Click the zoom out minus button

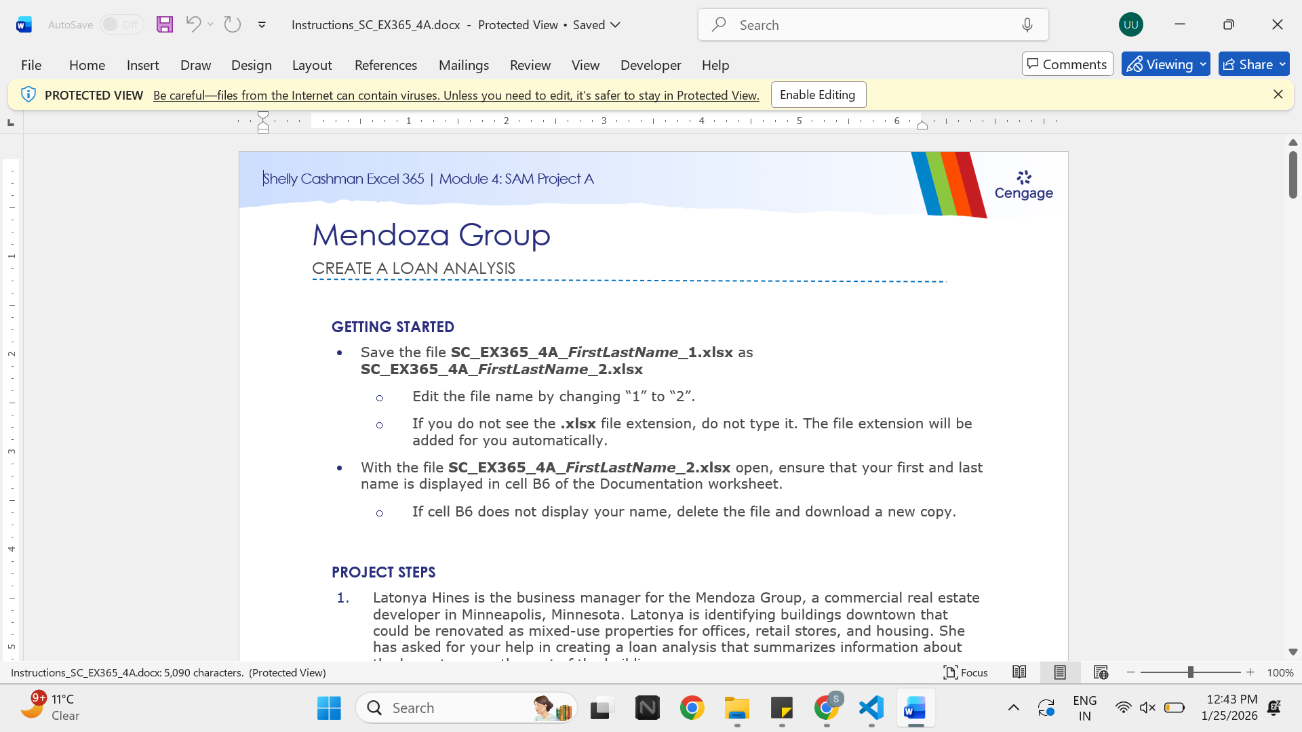point(1130,672)
